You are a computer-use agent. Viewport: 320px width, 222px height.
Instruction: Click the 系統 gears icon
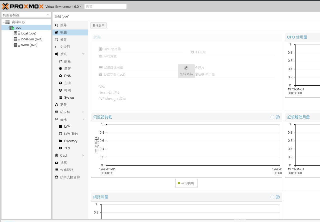[56, 54]
